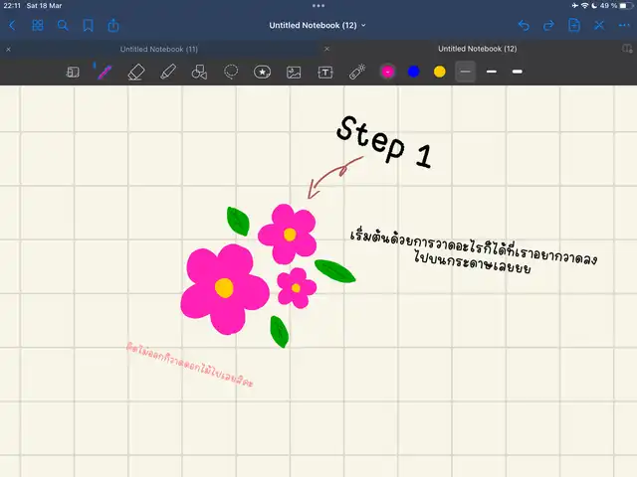Pick the Laser pointer tool
The image size is (637, 477).
tap(356, 72)
